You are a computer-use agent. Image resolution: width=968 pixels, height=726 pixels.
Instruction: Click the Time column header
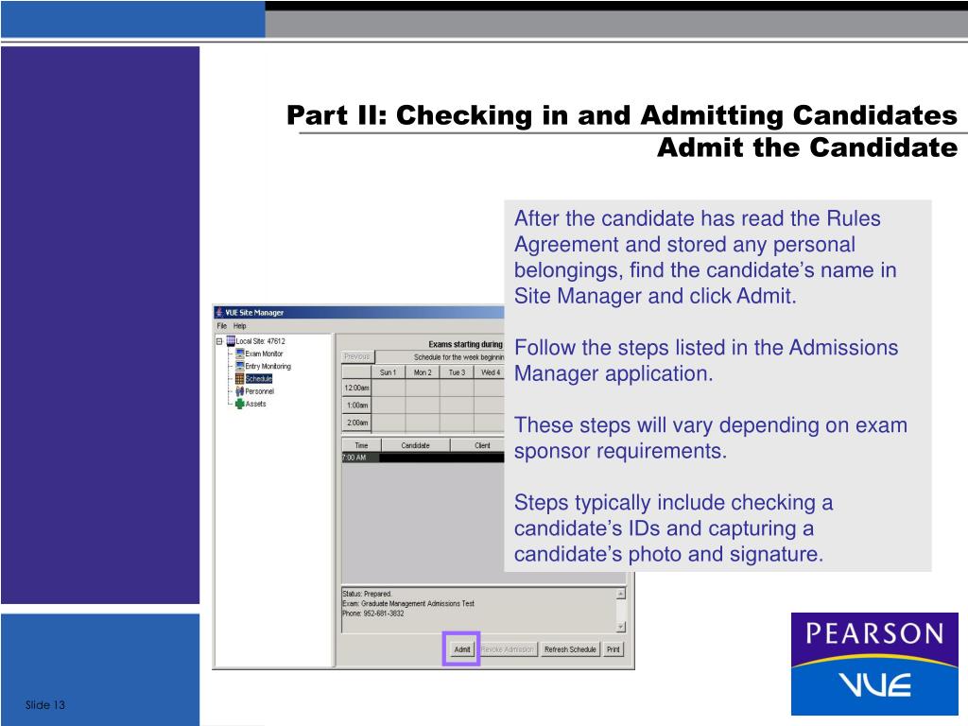(361, 445)
